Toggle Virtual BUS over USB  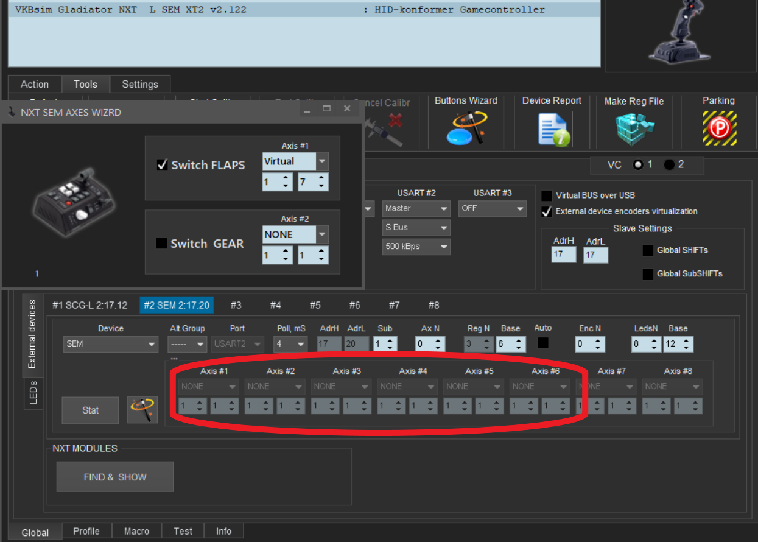pos(547,195)
